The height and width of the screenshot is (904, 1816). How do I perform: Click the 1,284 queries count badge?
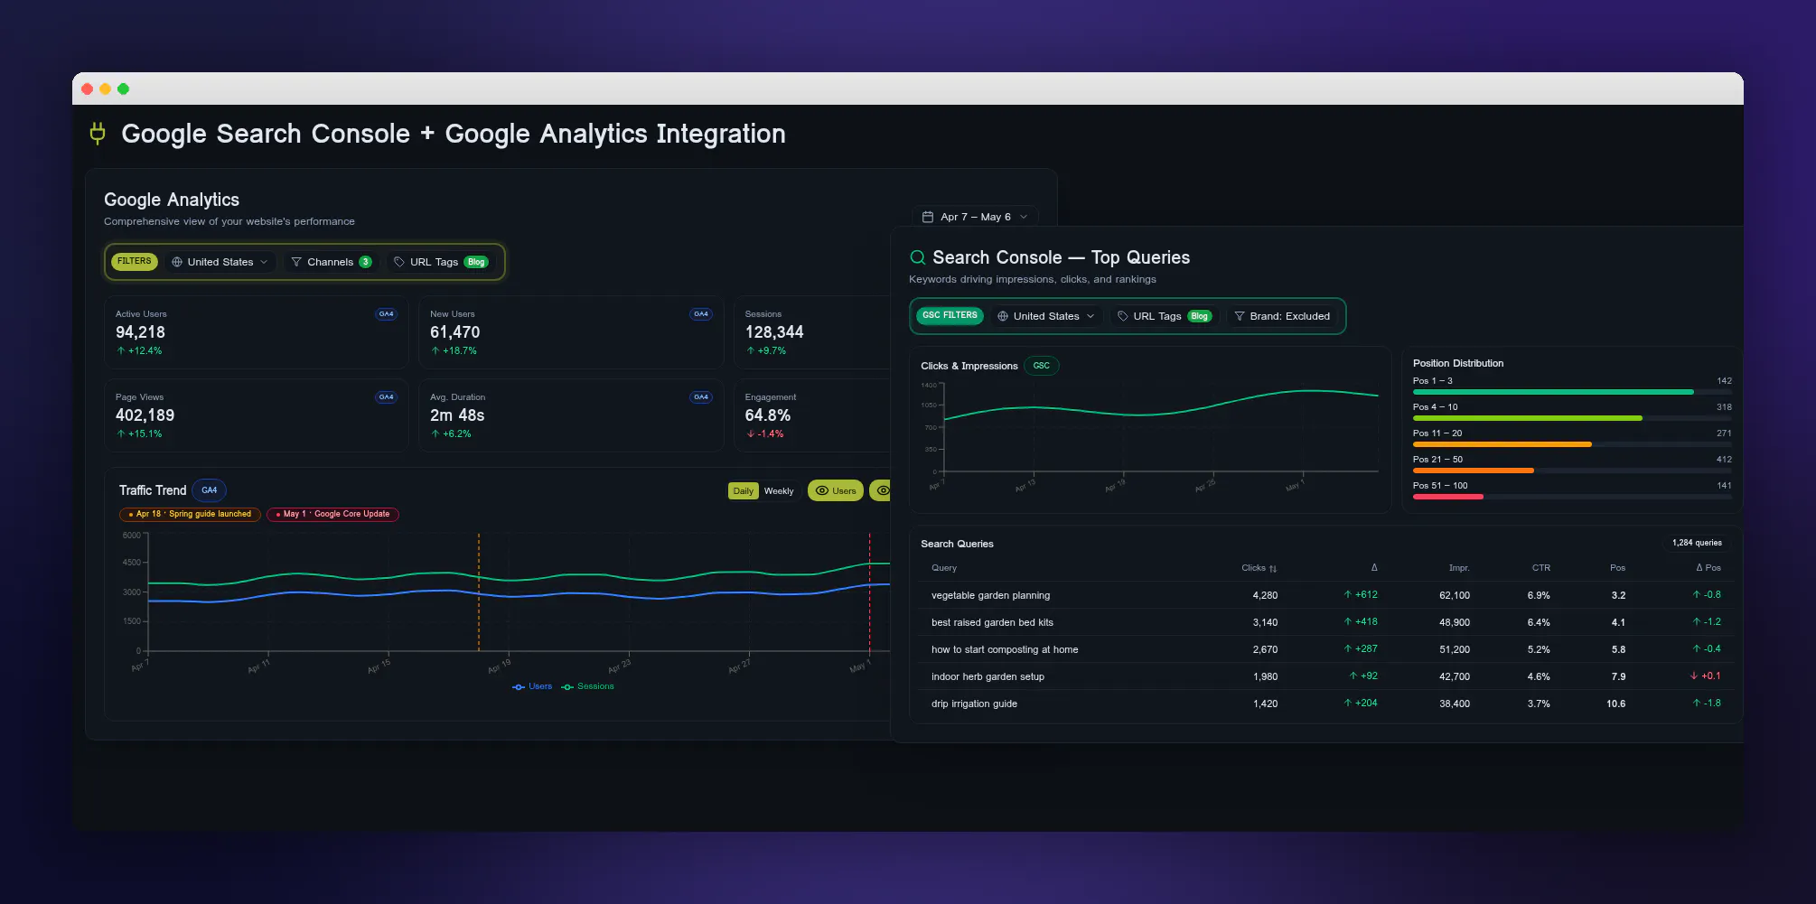[1697, 543]
